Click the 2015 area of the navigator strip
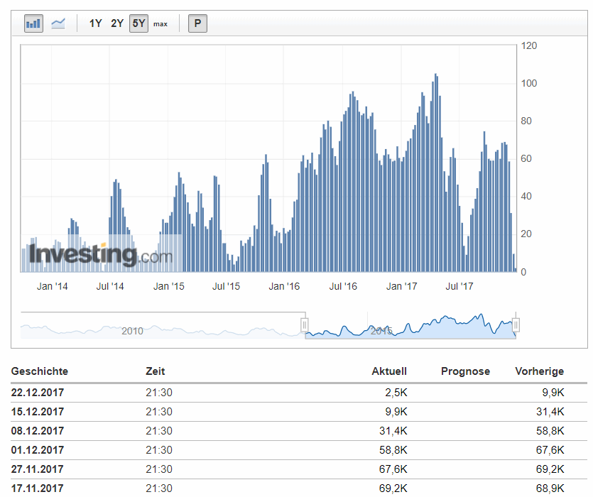Image resolution: width=593 pixels, height=497 pixels. 381,329
